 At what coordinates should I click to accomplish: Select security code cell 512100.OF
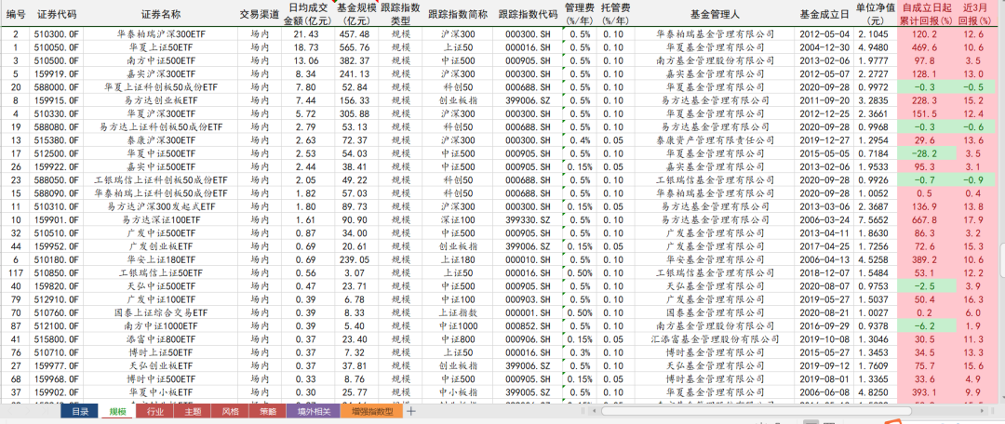pyautogui.click(x=57, y=326)
